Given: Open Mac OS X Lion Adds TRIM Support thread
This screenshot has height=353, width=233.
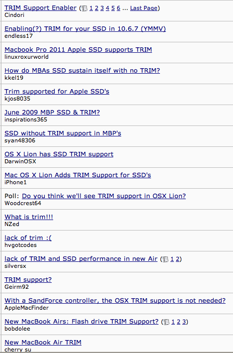Looking at the screenshot, I should [78, 175].
